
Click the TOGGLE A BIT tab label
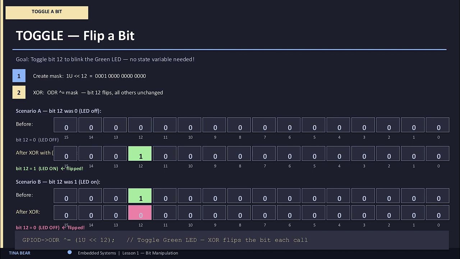click(47, 12)
